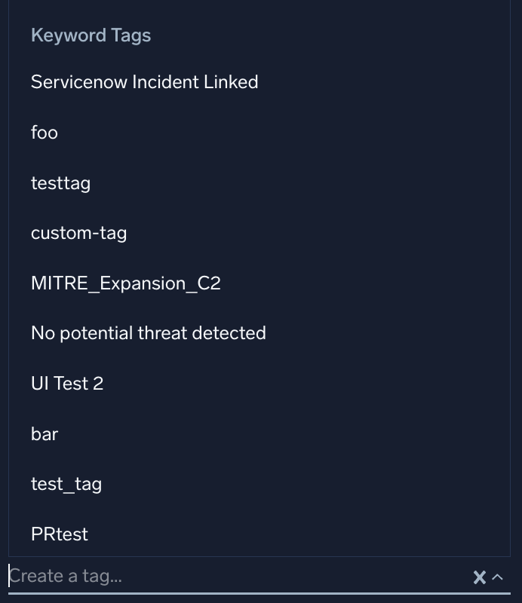Select the 'foo' keyword tag
The width and height of the screenshot is (522, 603).
[44, 133]
